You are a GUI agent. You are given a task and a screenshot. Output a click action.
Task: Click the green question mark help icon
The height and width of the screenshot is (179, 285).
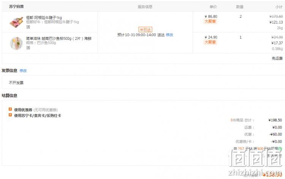pos(280,149)
